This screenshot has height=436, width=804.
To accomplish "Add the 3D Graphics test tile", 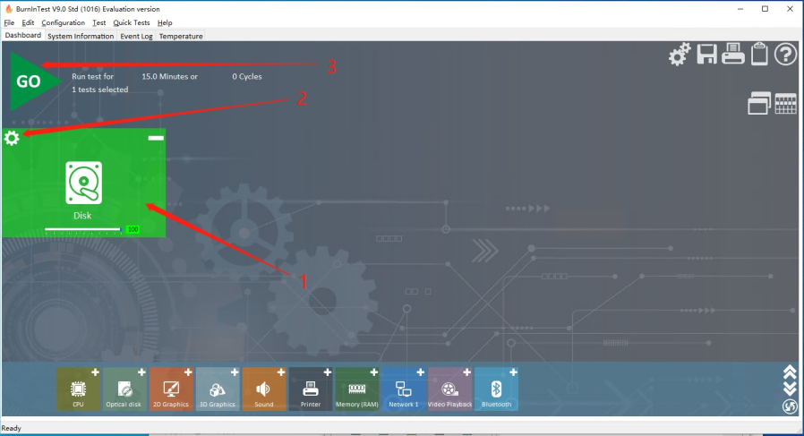I will point(218,389).
